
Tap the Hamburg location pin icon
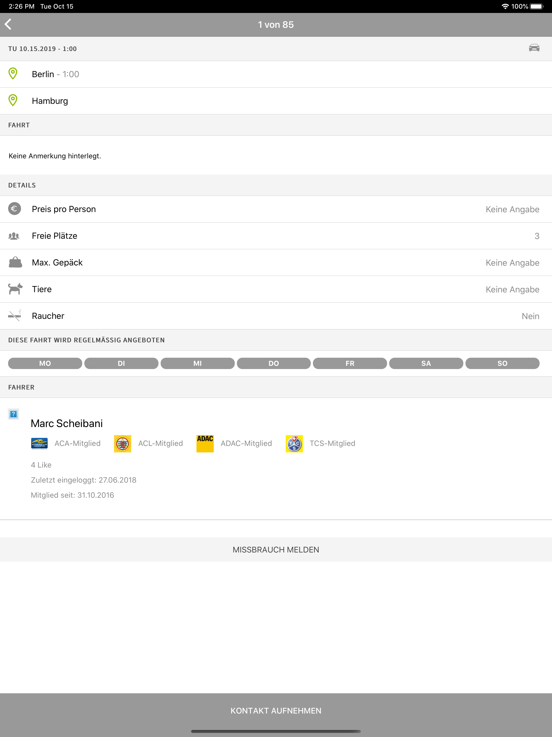point(13,100)
